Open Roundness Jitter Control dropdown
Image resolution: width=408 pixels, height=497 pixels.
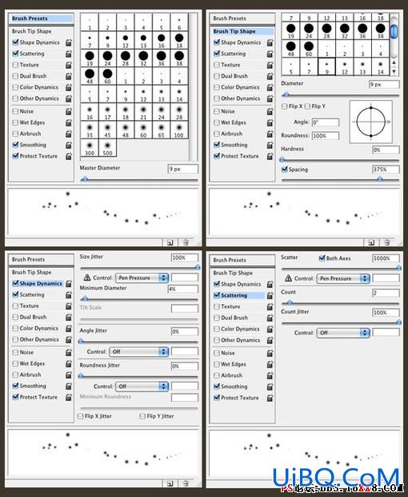pos(142,387)
